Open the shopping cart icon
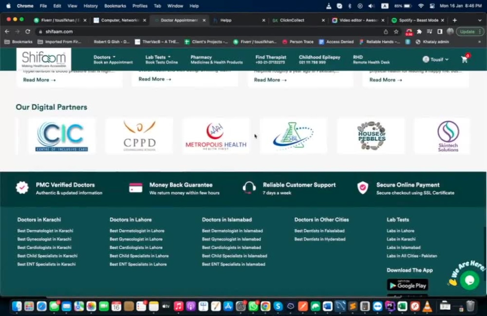Image resolution: width=487 pixels, height=316 pixels. coord(464,59)
